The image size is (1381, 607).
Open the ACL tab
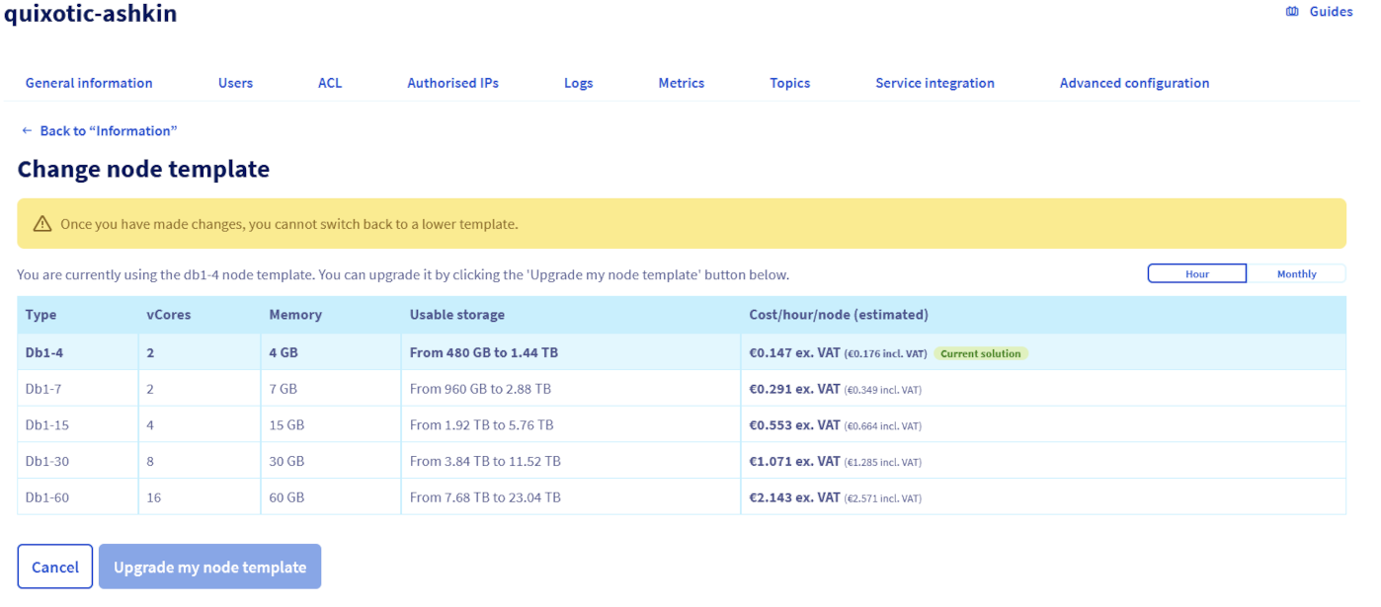pos(329,83)
